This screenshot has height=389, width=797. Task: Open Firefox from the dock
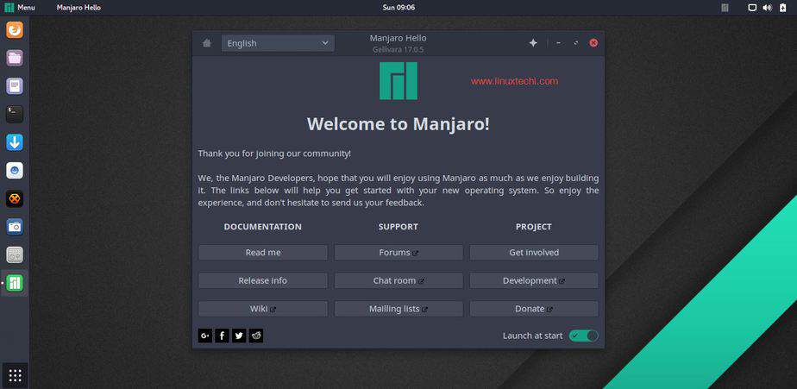click(x=15, y=29)
